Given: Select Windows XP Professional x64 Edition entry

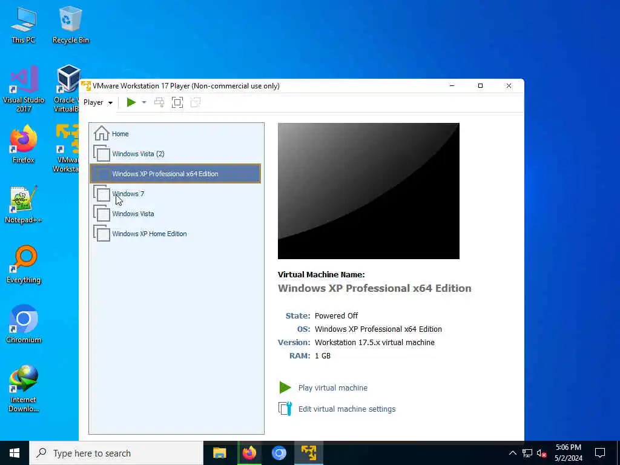Looking at the screenshot, I should 175,174.
